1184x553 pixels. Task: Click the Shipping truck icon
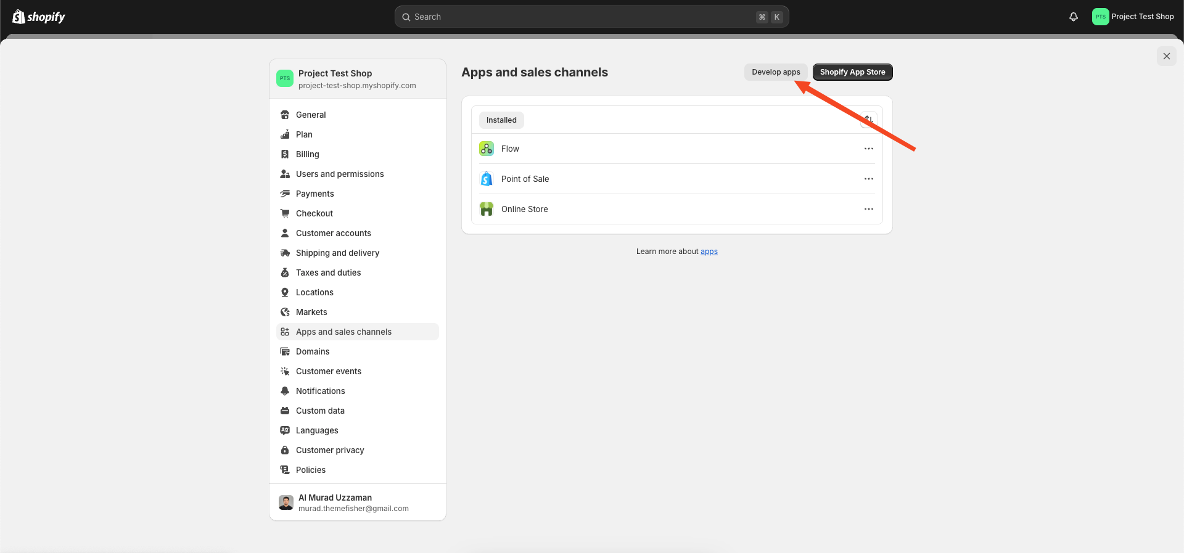[x=285, y=253]
